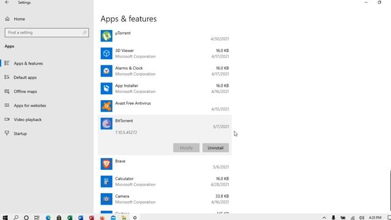The height and width of the screenshot is (220, 391).
Task: Open the Word taskbar icon
Action: [81, 218]
